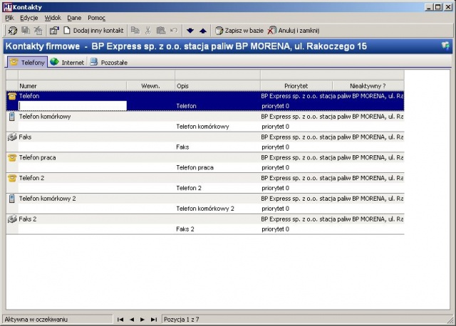Click the number input field in Telefon row

73,106
